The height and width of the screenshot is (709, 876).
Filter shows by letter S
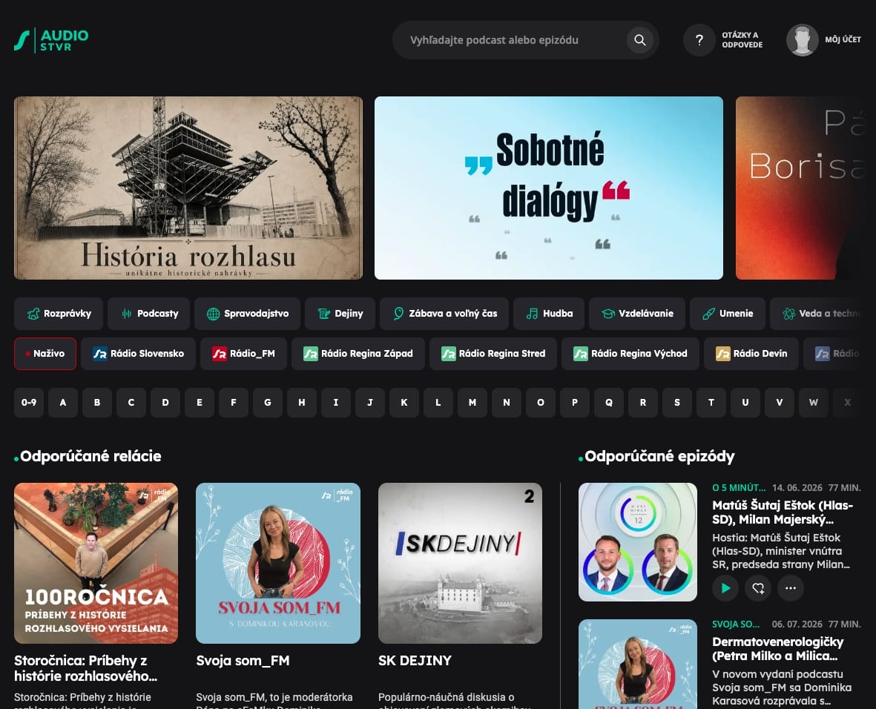[677, 402]
